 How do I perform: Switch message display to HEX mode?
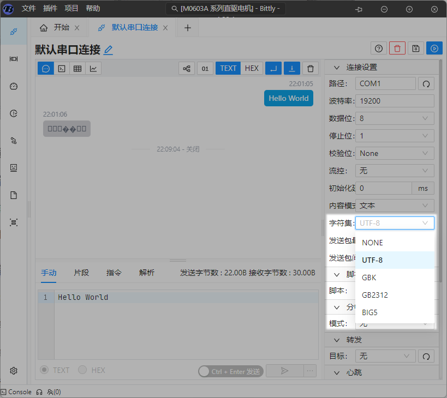tap(252, 68)
